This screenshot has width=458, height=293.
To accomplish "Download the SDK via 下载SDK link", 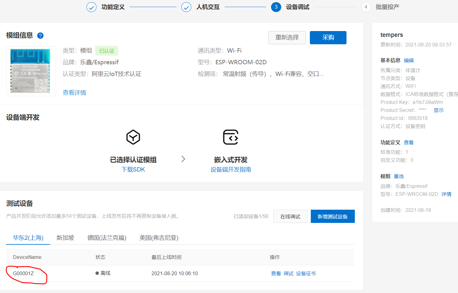I will (133, 169).
